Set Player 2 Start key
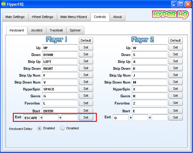The height and width of the screenshot is (153, 193). (175, 110)
